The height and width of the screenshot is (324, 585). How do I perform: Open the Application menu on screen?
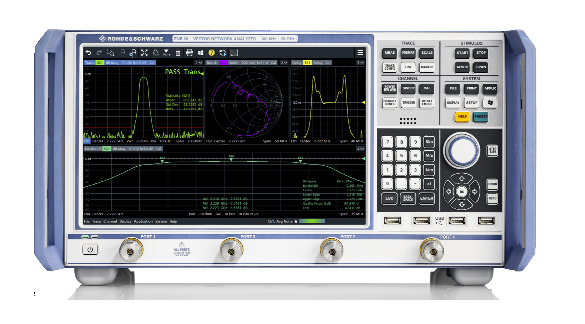(143, 221)
